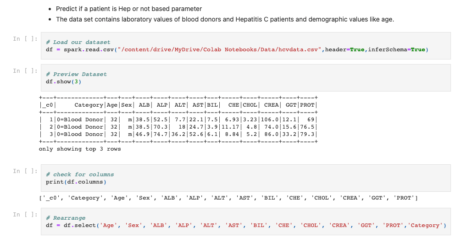
Task: Focus the print(df.columns) code cell
Action: [x=245, y=178]
